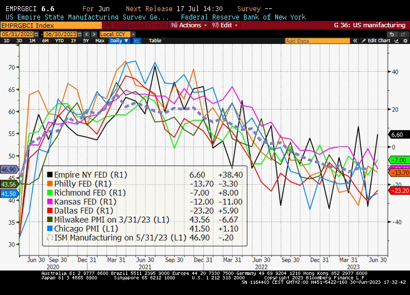Viewport: 410px width, 295px height.
Task: Open the Actions menu
Action: (x=189, y=25)
